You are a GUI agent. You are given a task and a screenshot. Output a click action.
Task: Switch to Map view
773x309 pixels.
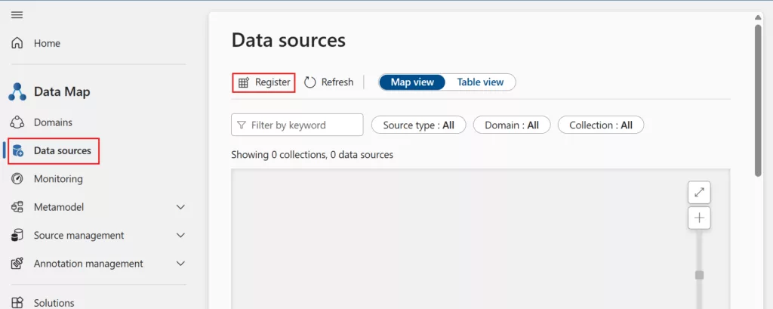[x=412, y=82]
